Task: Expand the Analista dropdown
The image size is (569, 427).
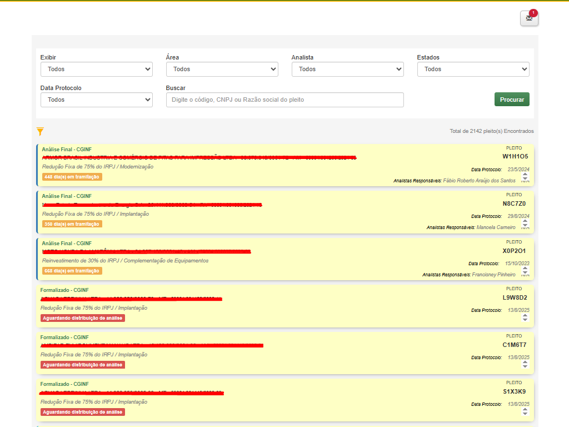Action: 348,69
